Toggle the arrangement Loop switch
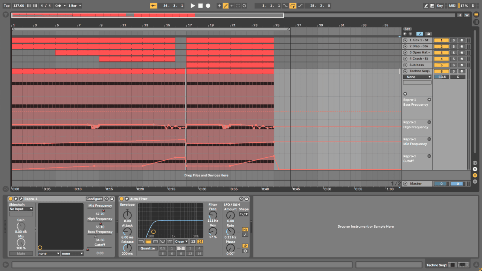The width and height of the screenshot is (482, 271). [293, 6]
